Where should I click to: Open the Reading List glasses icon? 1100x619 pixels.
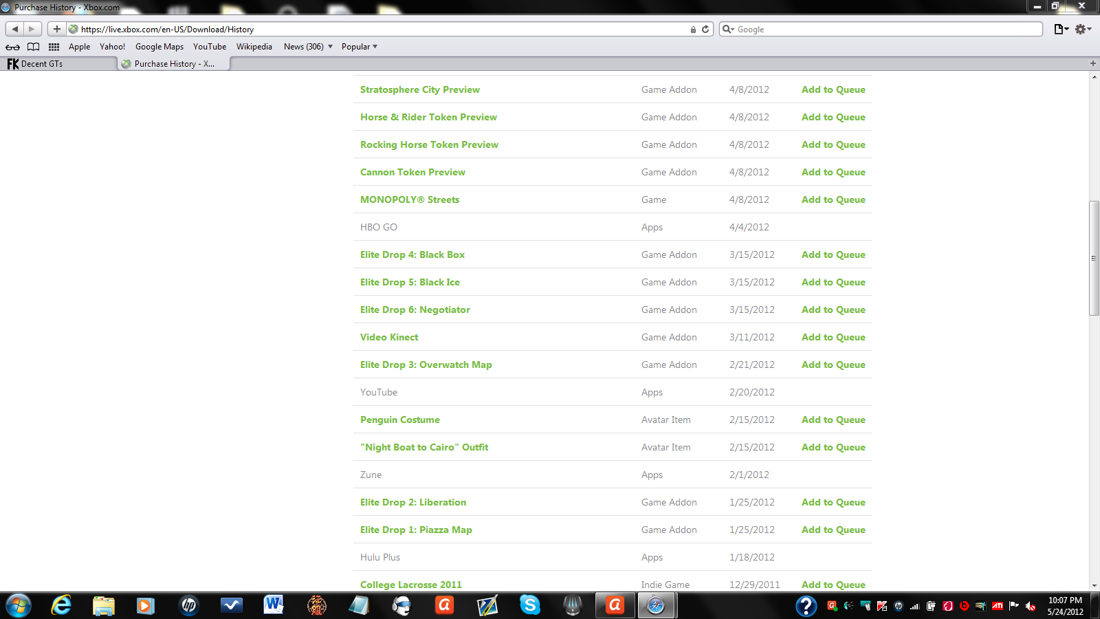coord(13,47)
